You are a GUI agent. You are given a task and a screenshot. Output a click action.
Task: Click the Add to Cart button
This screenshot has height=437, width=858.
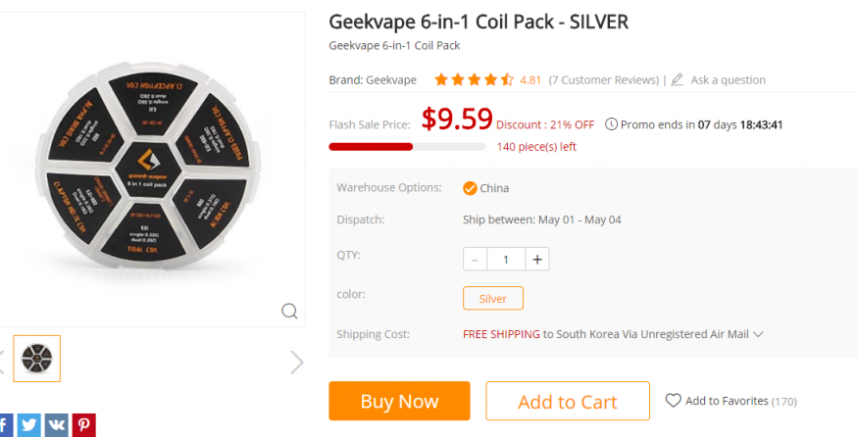pos(568,402)
